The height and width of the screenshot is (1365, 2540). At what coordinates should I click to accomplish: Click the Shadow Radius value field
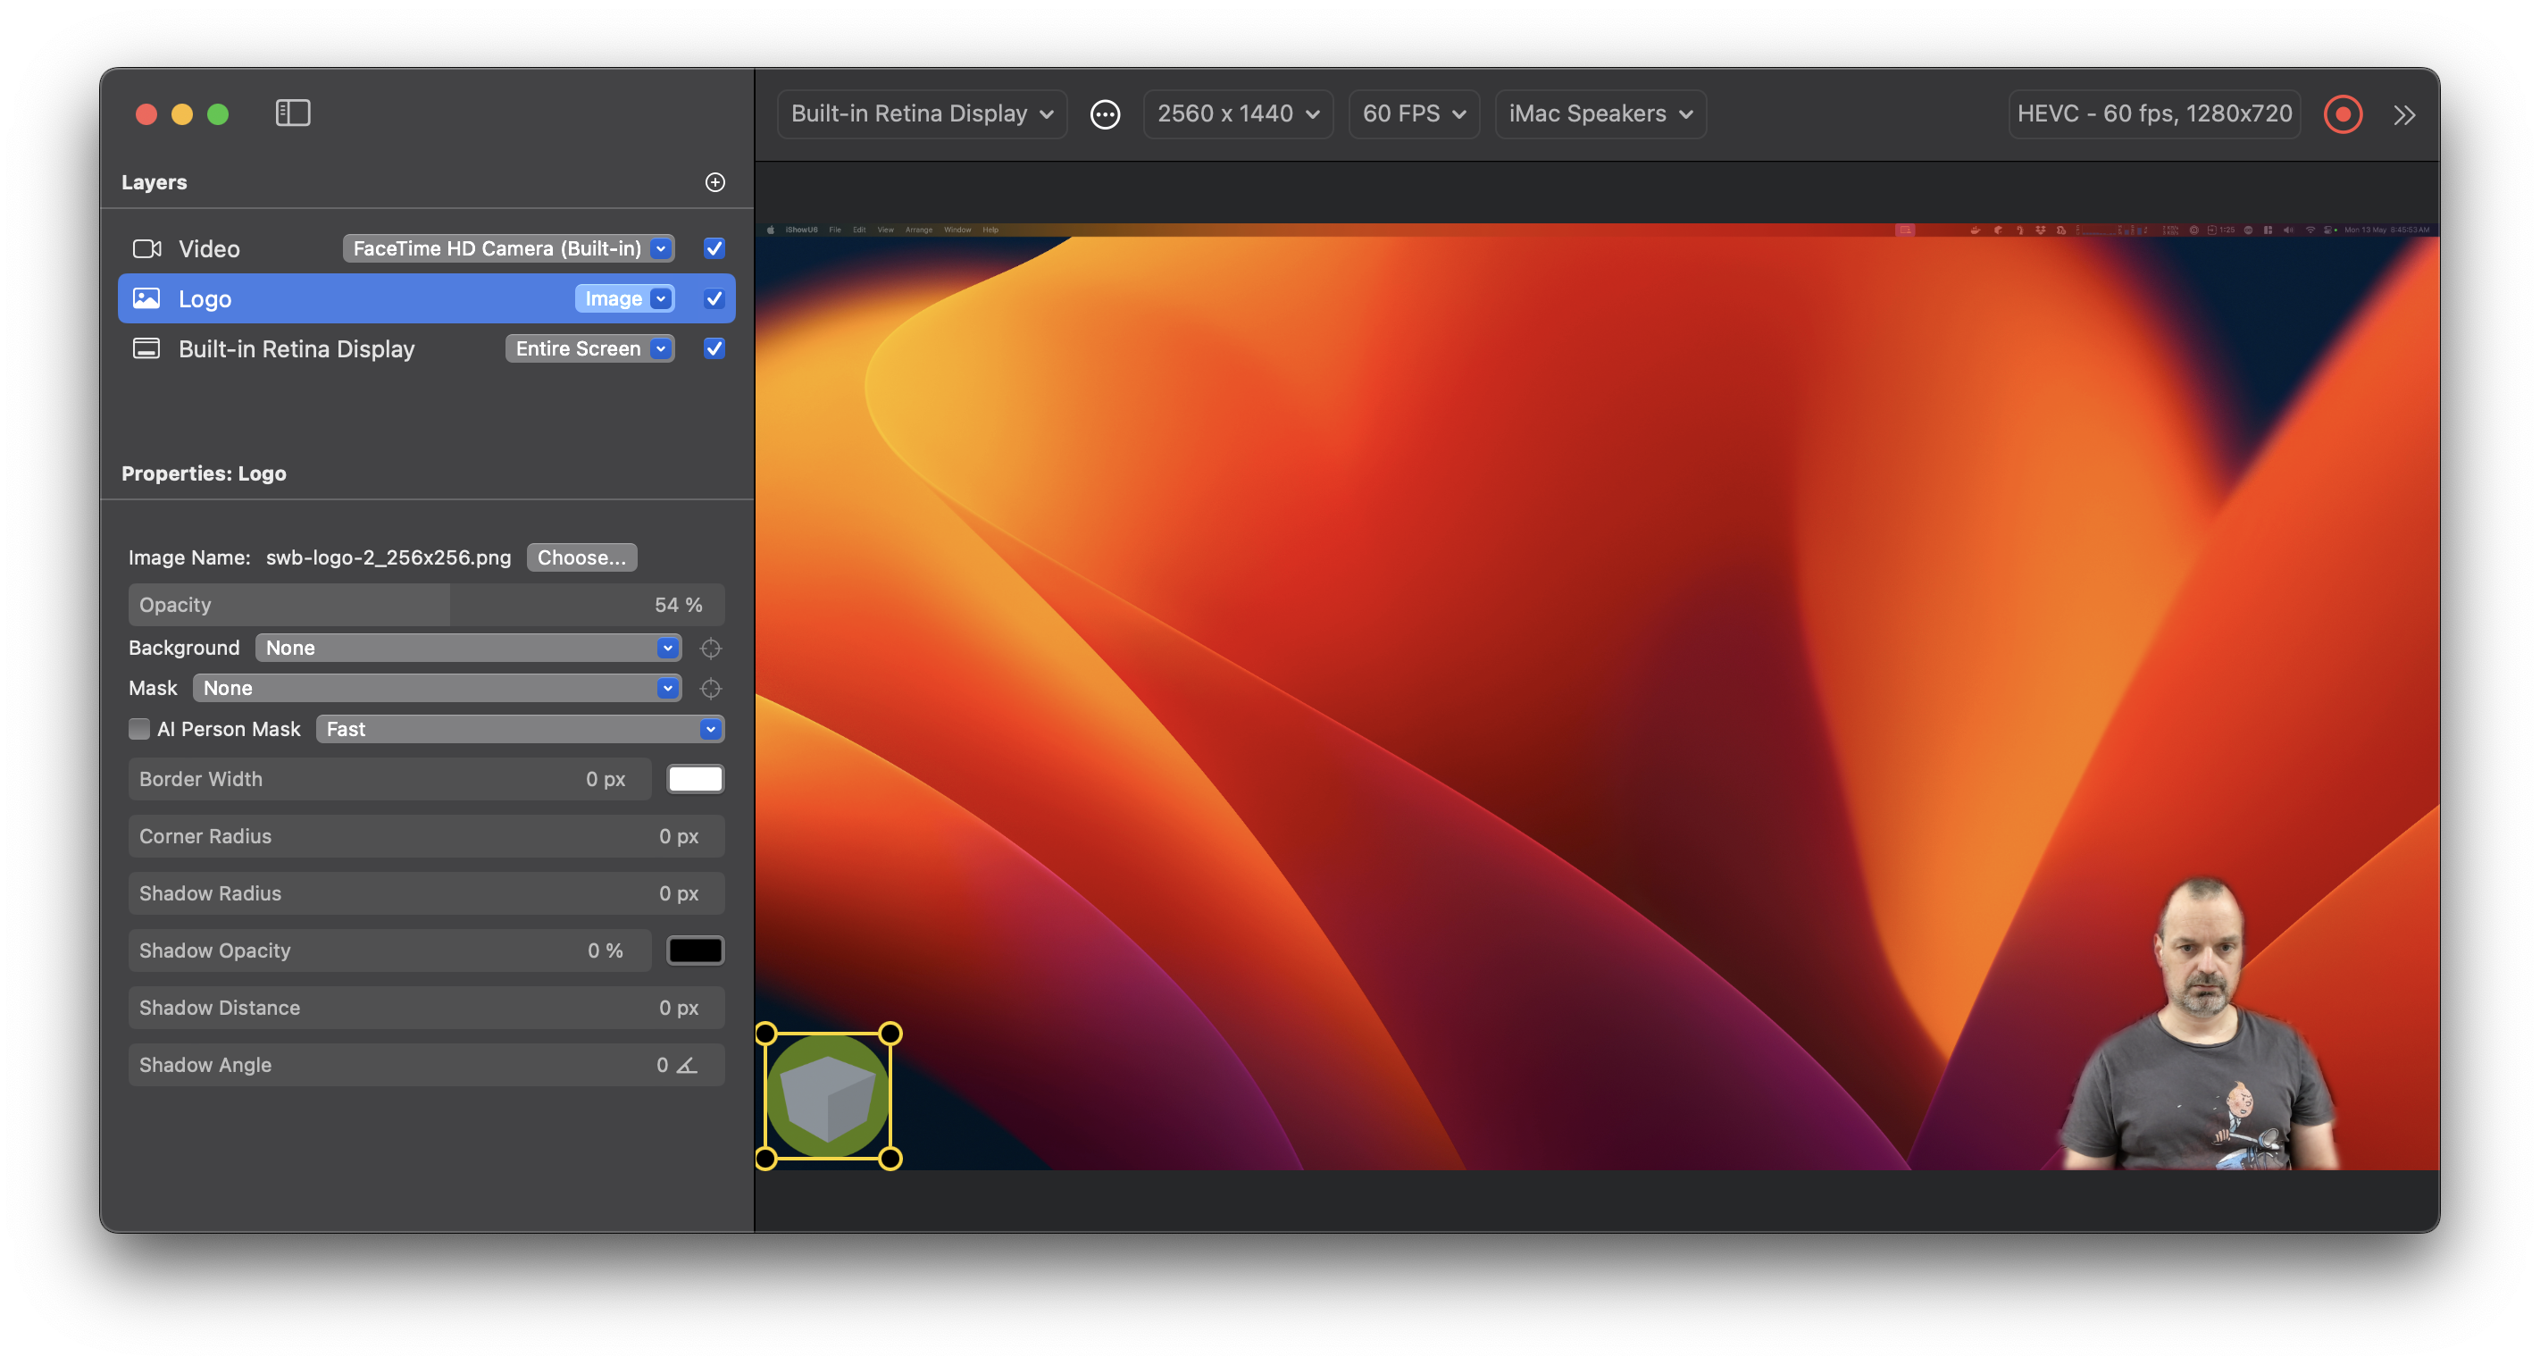click(426, 893)
